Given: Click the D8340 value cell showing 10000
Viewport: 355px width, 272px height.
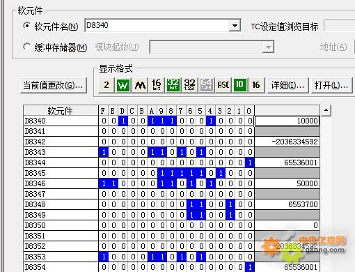Looking at the screenshot, I should pyautogui.click(x=287, y=121).
